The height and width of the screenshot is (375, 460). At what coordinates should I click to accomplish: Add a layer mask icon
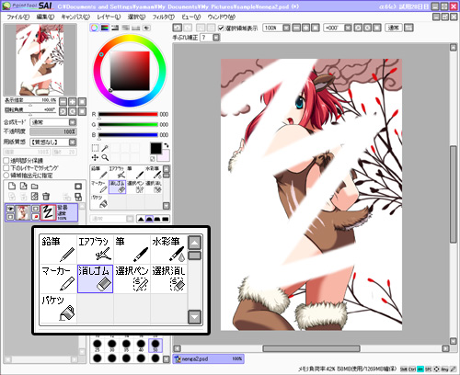(78, 187)
